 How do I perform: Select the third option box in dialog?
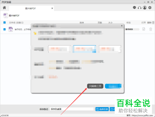click(x=110, y=49)
